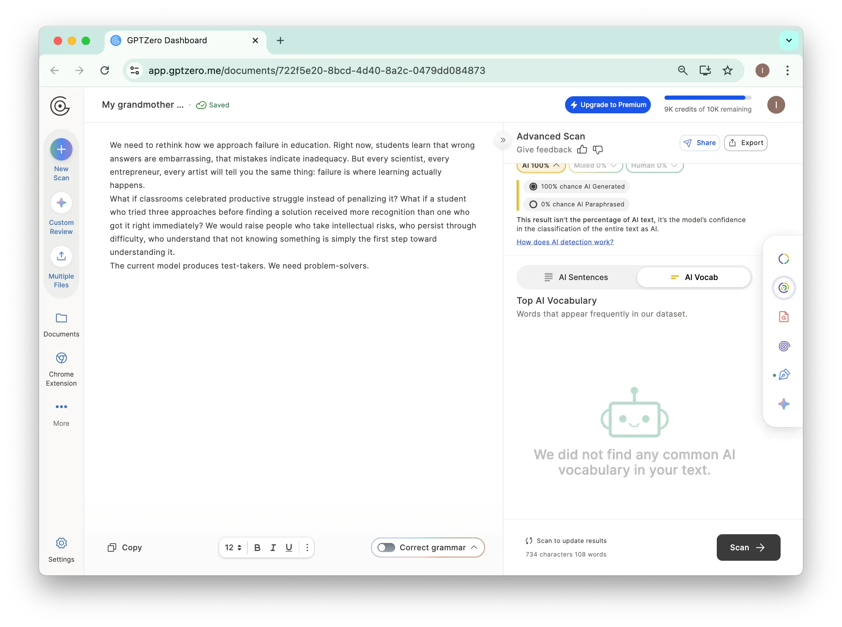Open the Chrome Extension sidebar icon
The height and width of the screenshot is (627, 842).
[61, 358]
